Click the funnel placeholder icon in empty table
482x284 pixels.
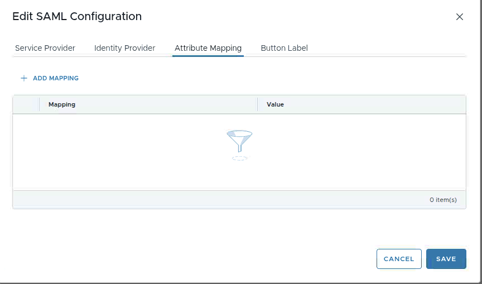click(239, 143)
